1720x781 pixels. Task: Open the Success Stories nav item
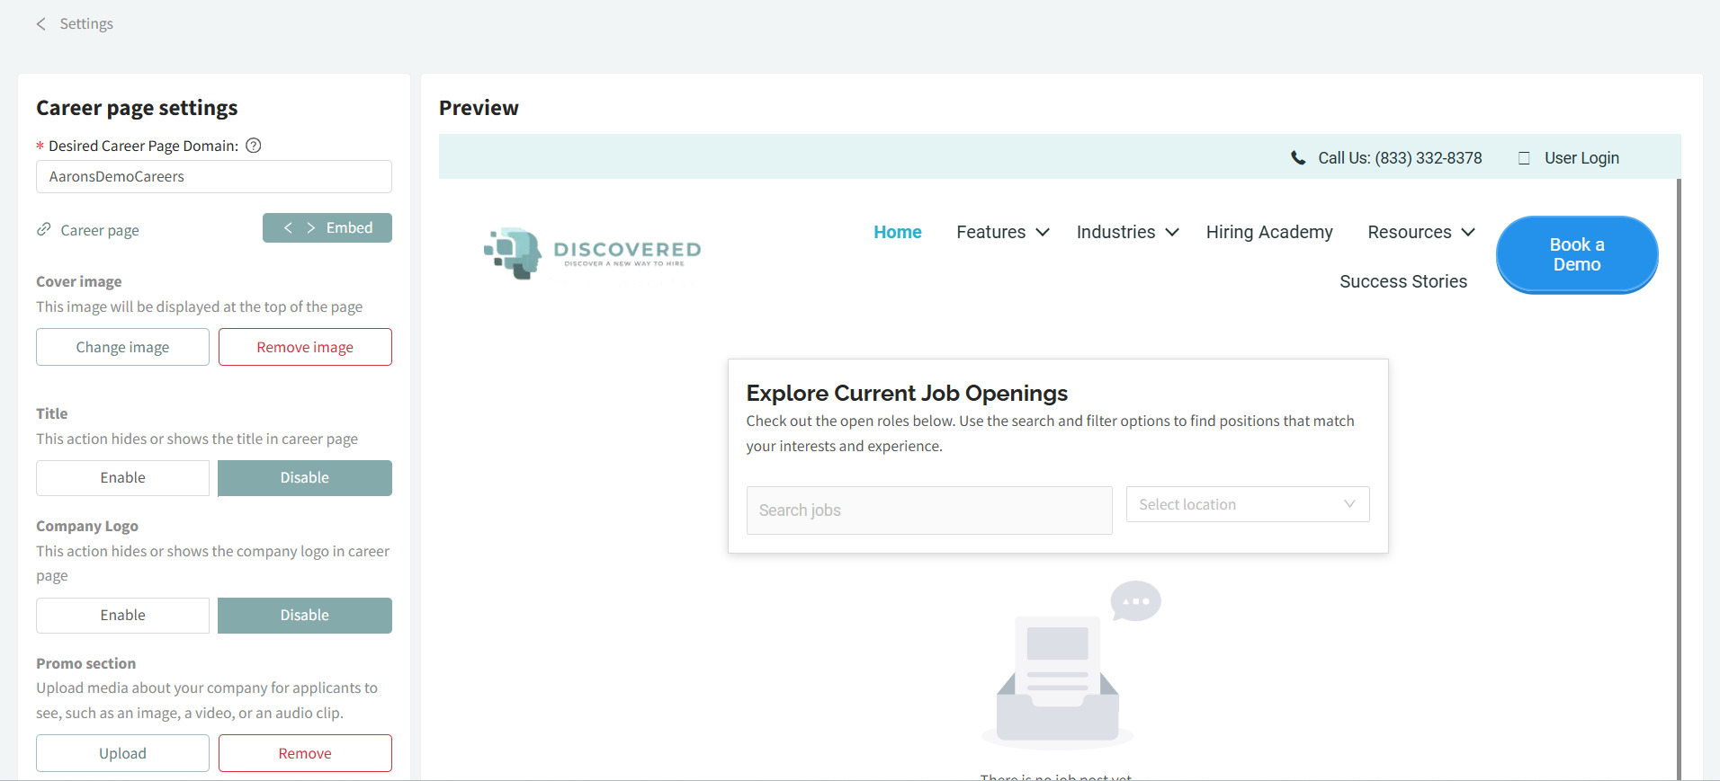click(1403, 281)
